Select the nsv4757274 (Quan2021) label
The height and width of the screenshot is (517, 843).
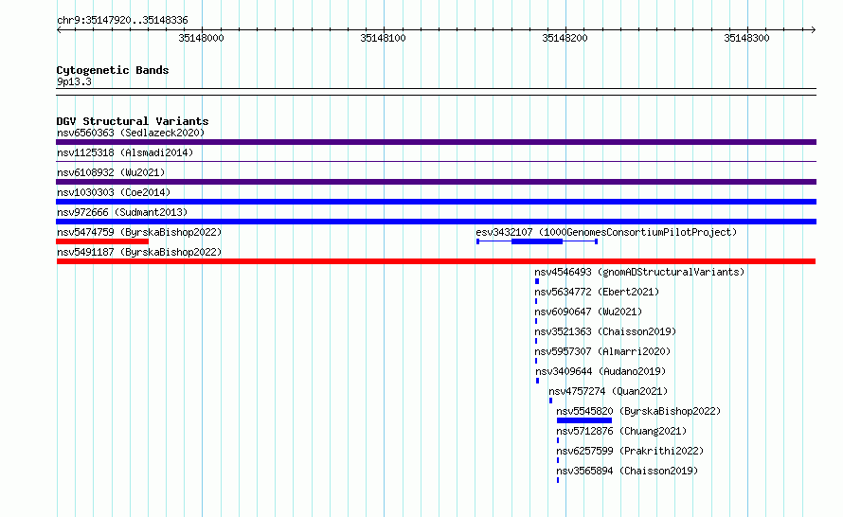coord(608,391)
